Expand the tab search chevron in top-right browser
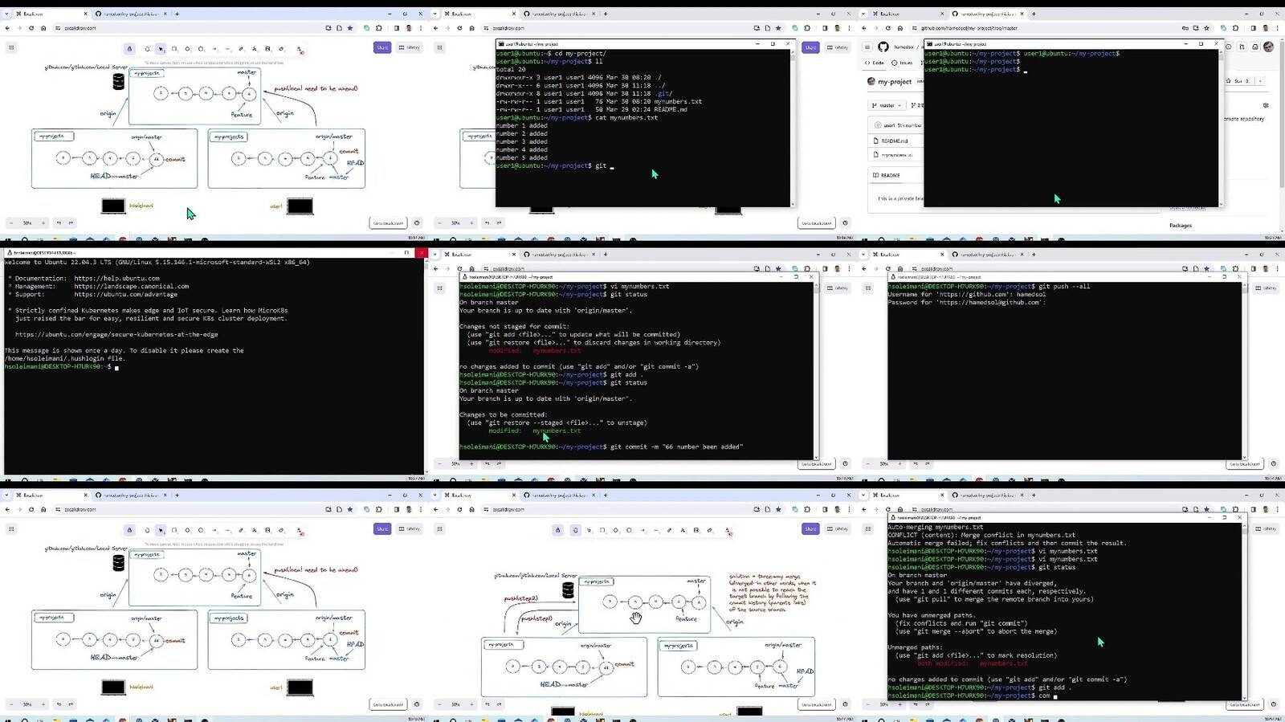This screenshot has height=722, width=1285. coord(863,14)
